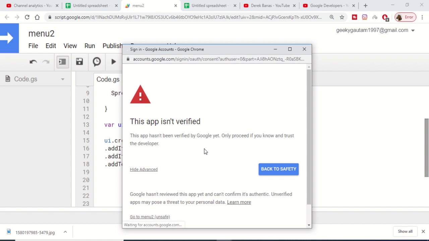
Task: Click the Go to menu2 (unsafe) link
Action: pos(150,217)
